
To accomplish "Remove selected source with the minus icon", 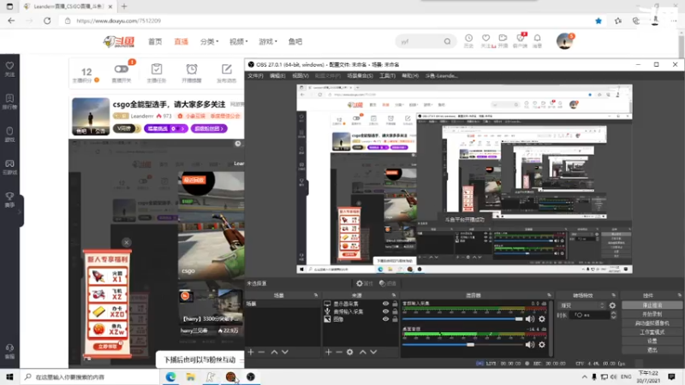I will click(339, 352).
